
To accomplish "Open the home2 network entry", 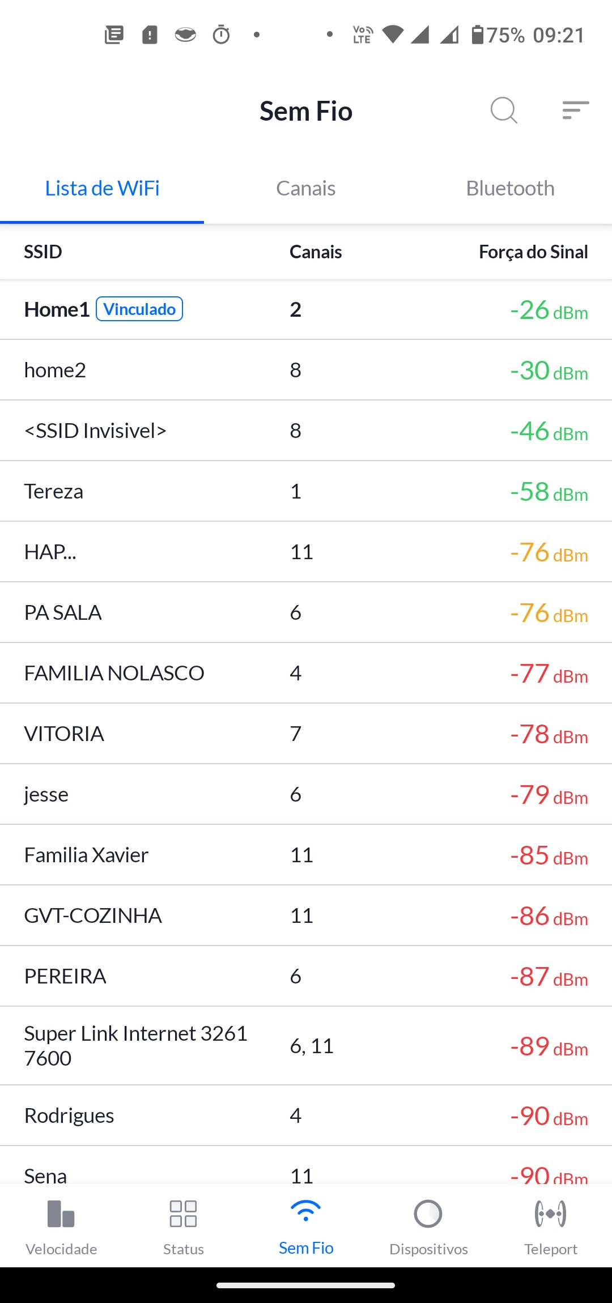I will (x=55, y=371).
